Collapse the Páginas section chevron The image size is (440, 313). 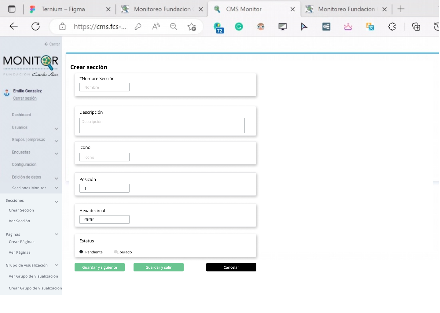click(x=57, y=234)
